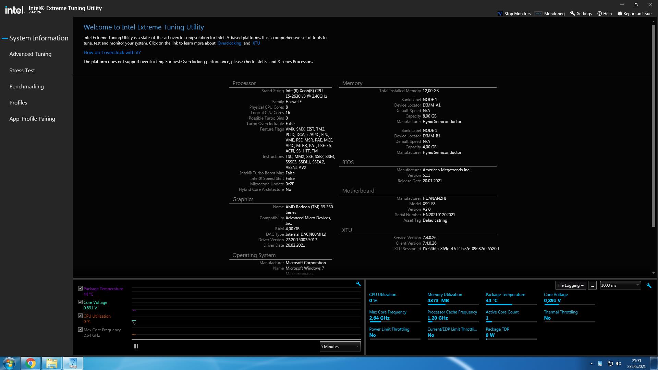
Task: Follow the Overclocking link
Action: point(229,43)
